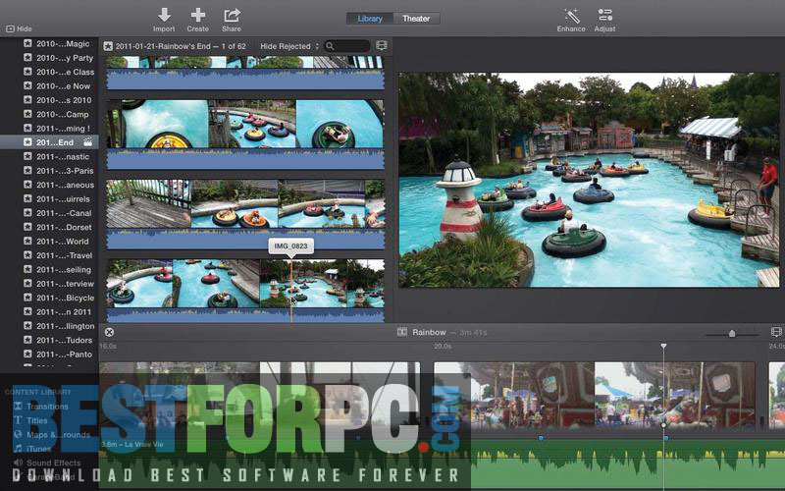Select the wooden deck clip filmstrip

tap(245, 214)
